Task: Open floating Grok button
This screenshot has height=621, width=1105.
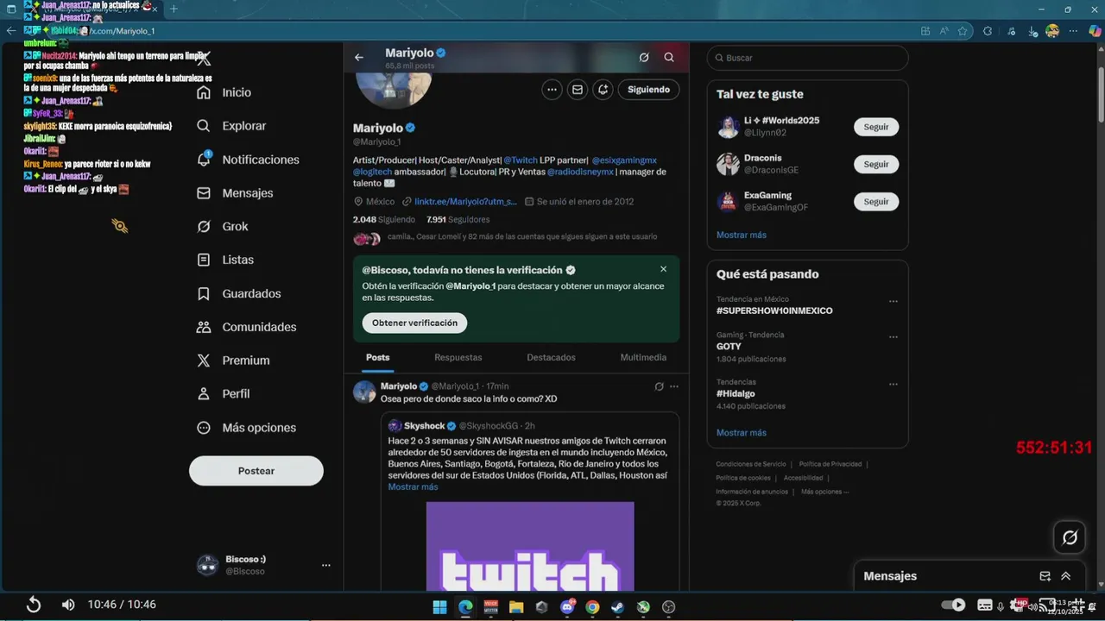Action: pos(1070,537)
